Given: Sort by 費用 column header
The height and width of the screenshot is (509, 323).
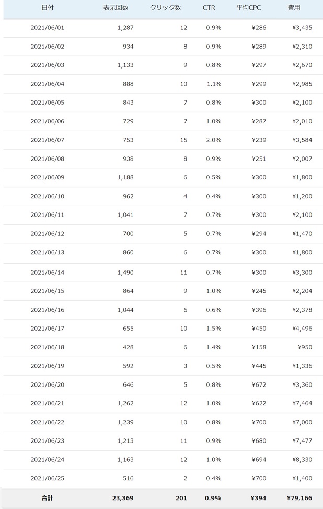Looking at the screenshot, I should click(x=294, y=8).
